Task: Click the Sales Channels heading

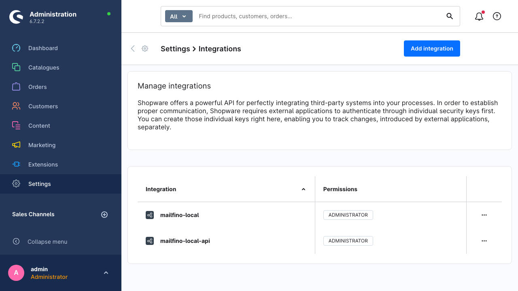Action: (x=33, y=214)
